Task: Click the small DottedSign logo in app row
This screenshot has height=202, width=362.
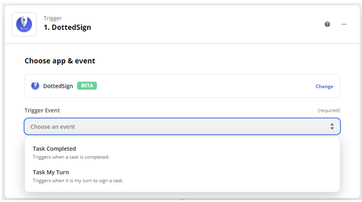Action: [x=35, y=86]
